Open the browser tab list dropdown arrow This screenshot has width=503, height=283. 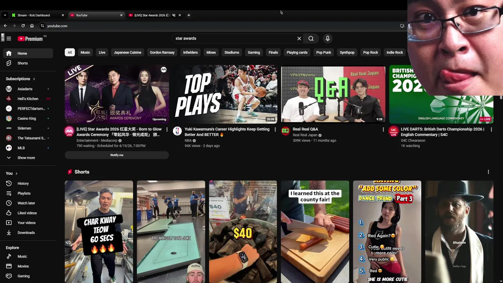(5, 15)
